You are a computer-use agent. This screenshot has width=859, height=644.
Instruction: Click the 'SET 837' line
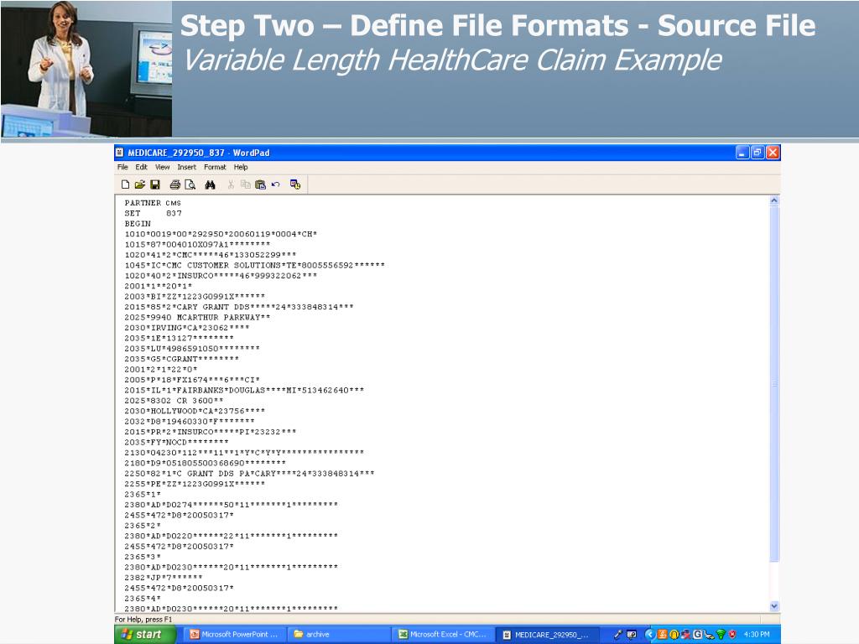[153, 213]
